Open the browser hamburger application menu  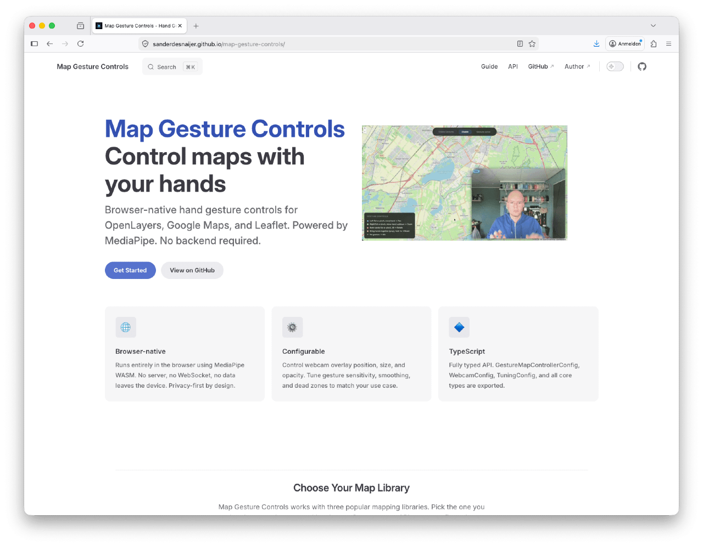668,44
